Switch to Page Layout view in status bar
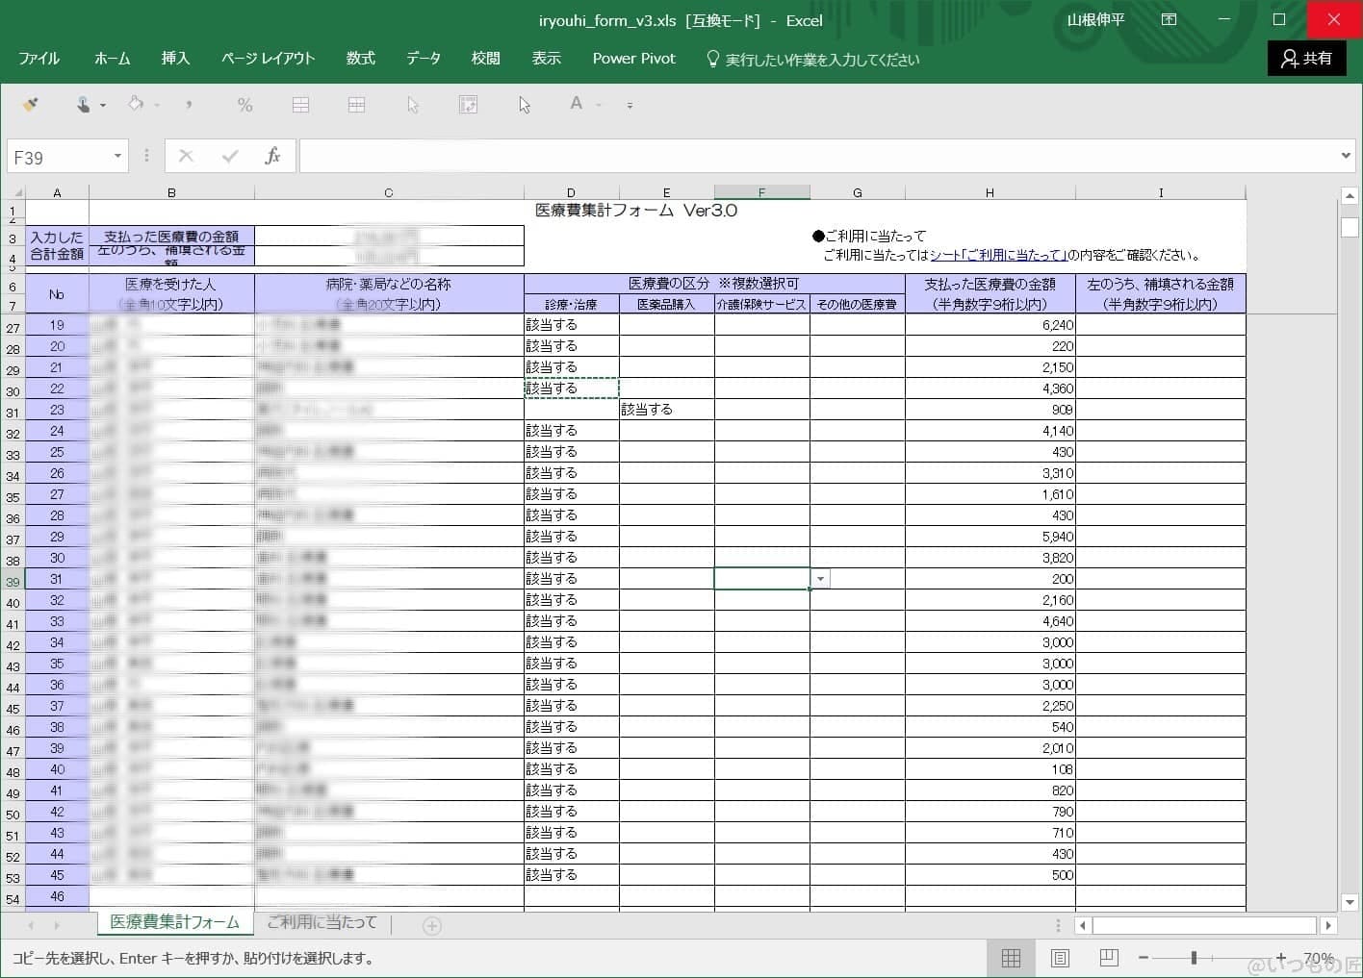This screenshot has height=978, width=1363. 1060,958
